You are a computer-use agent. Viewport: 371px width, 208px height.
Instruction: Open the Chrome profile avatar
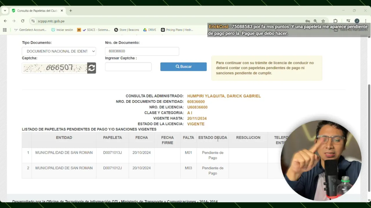(357, 21)
